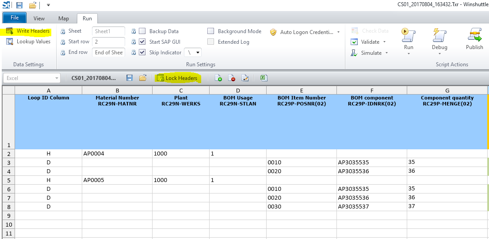Click the Debug lightning icon
Screen dimensions: 489x239
(439, 34)
